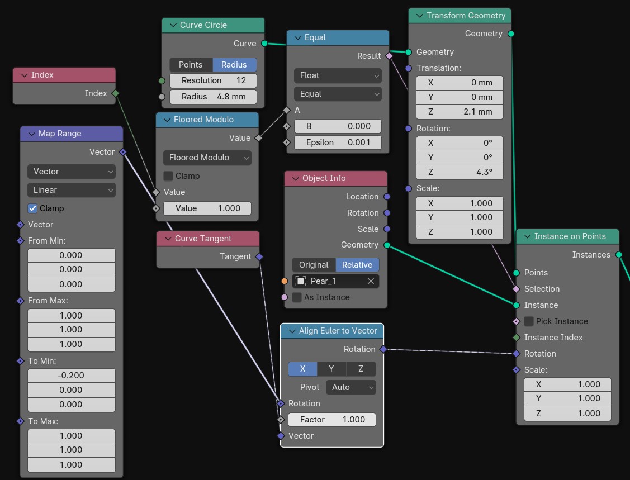Open the Float data type dropdown

[337, 75]
